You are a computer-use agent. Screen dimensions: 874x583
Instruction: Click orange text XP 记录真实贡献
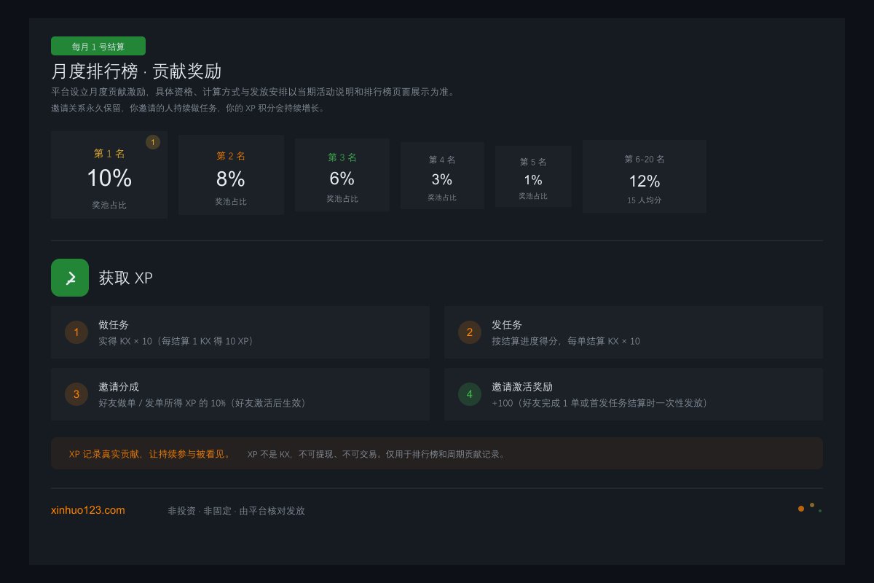(x=106, y=454)
